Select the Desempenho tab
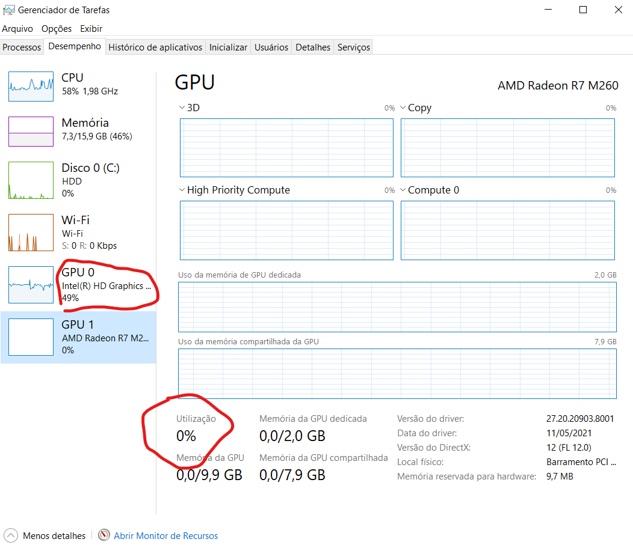 75,46
